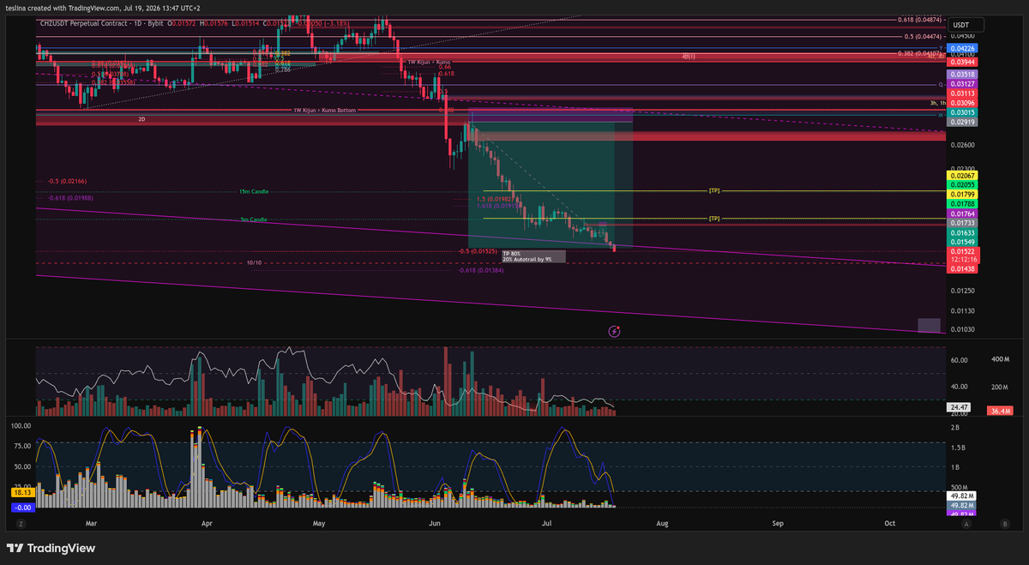Click the red 36.4M volume label
The height and width of the screenshot is (565, 1029).
[x=1002, y=412]
